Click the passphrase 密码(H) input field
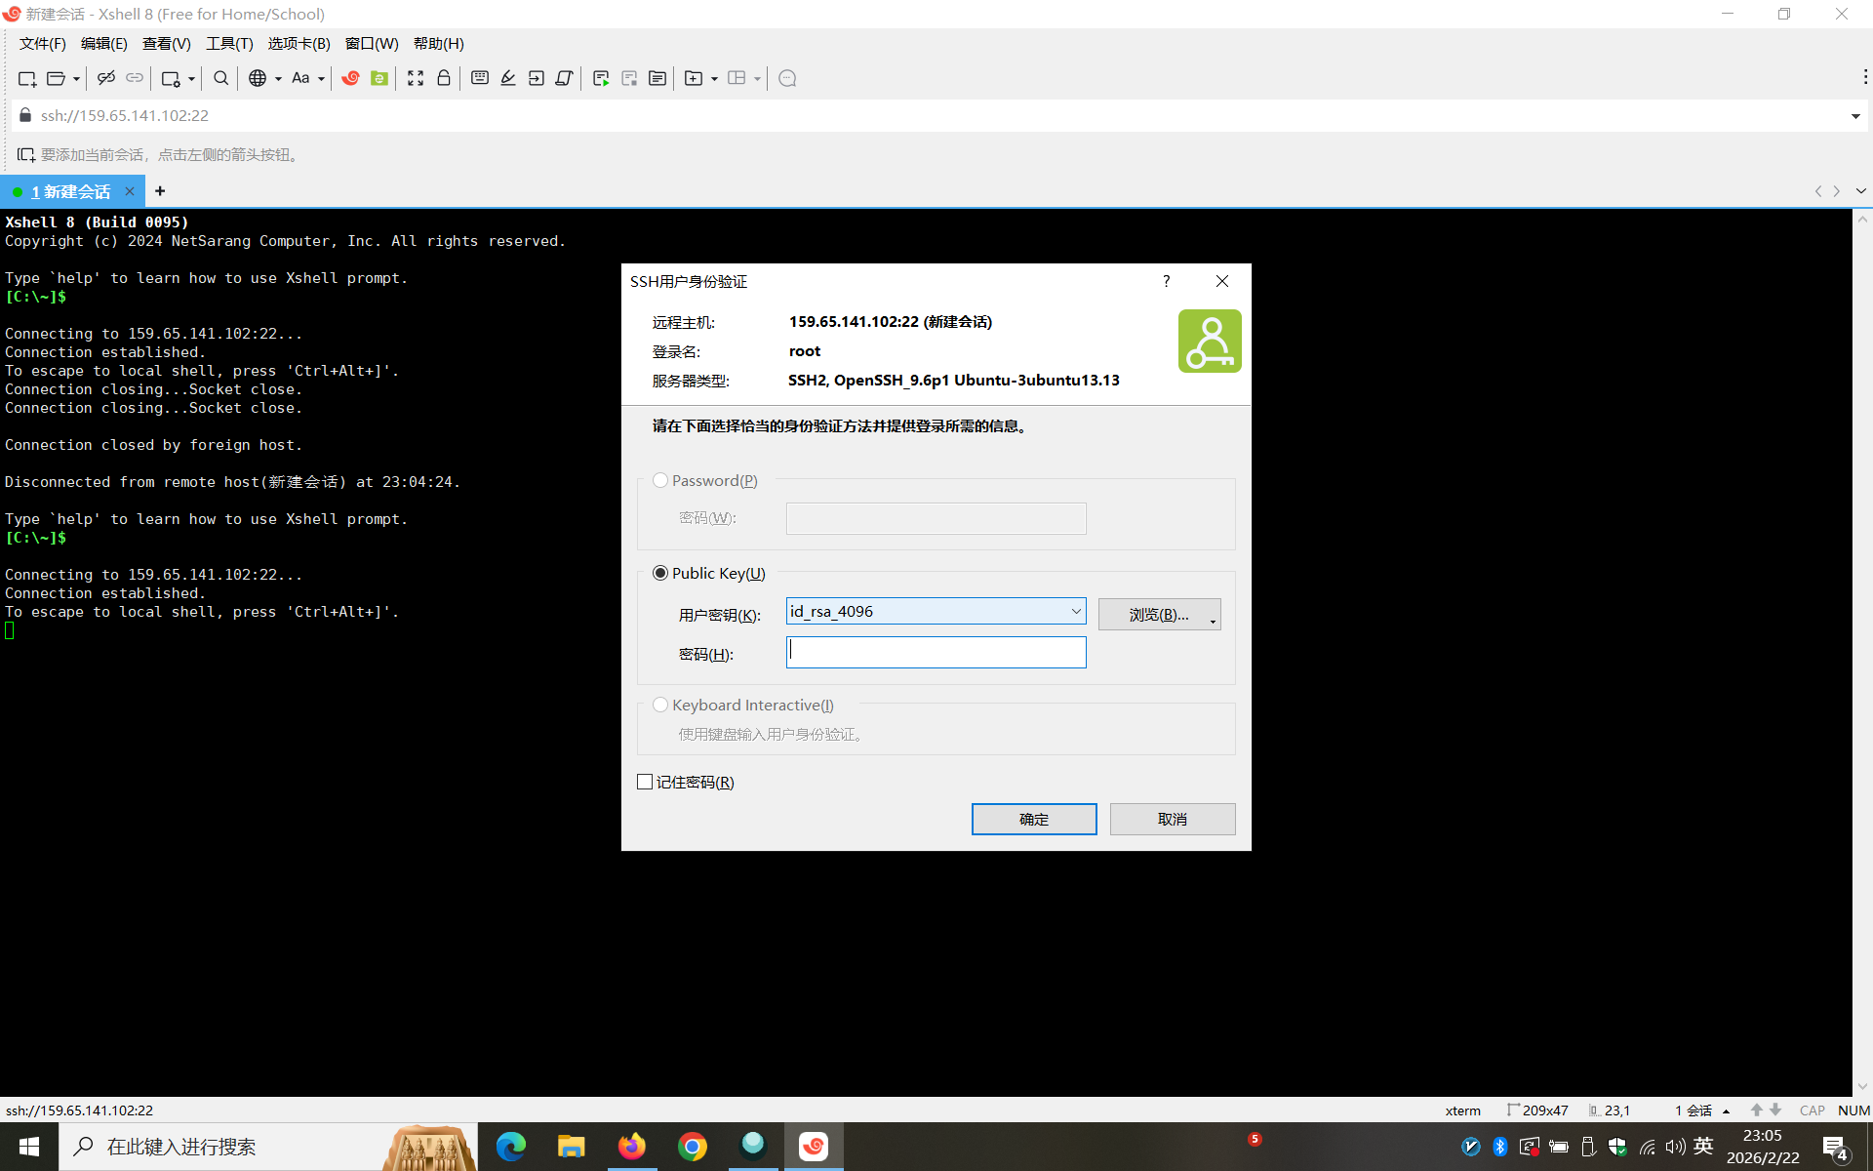The height and width of the screenshot is (1171, 1873). [x=936, y=653]
